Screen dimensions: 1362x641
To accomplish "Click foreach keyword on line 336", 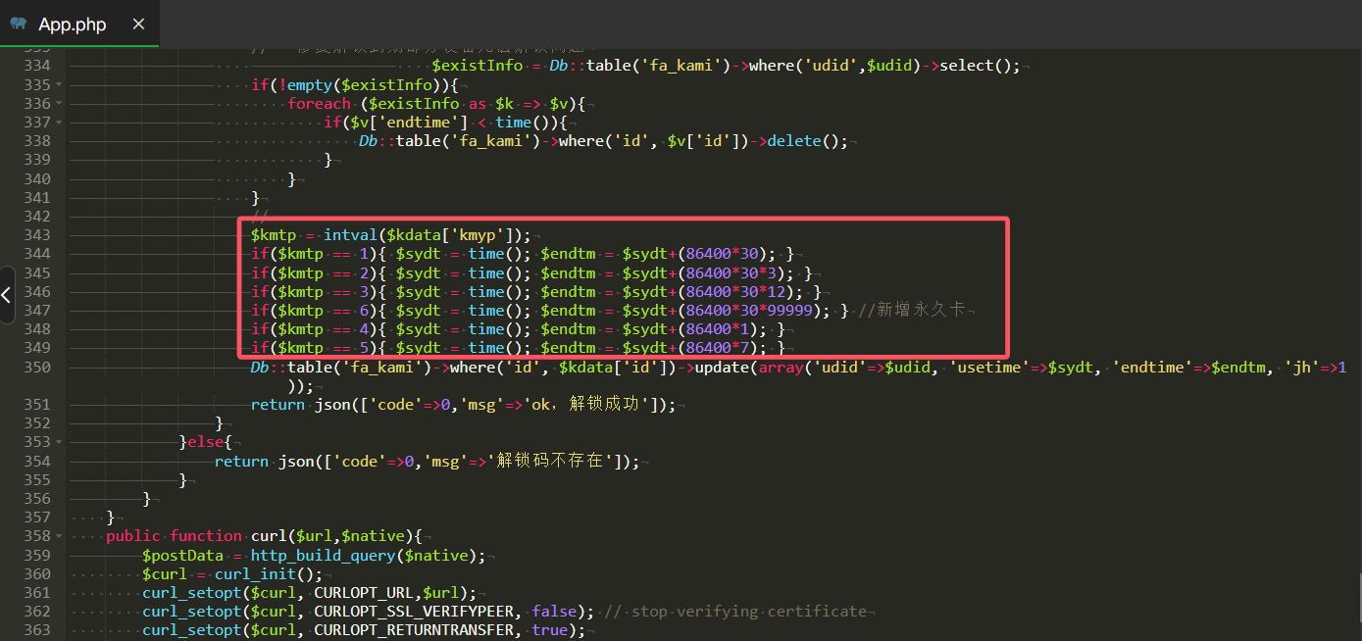I will [319, 104].
